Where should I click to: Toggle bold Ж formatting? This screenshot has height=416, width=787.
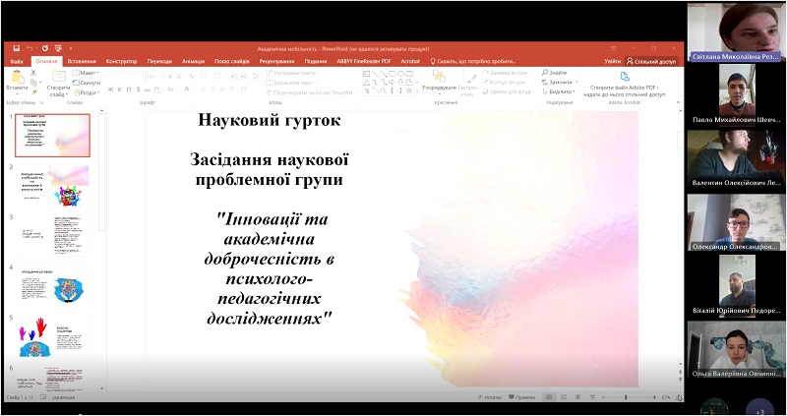point(111,89)
